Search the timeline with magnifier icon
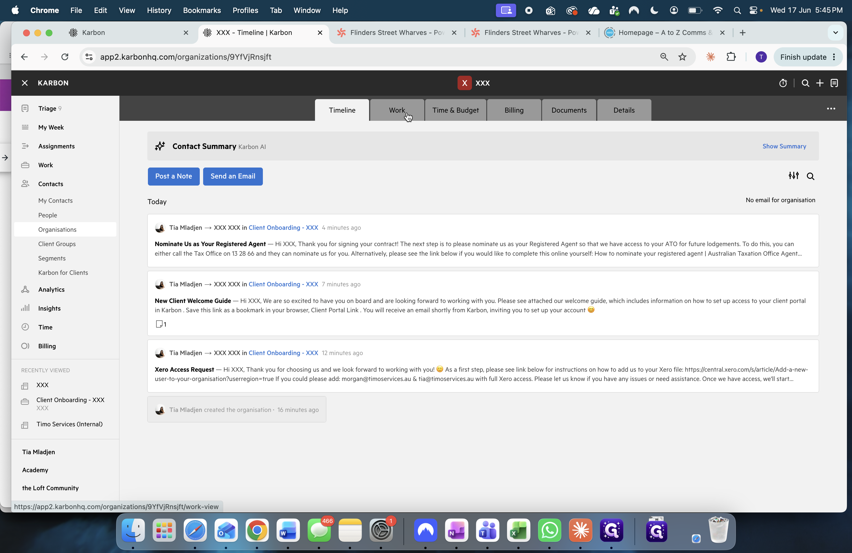 [811, 176]
